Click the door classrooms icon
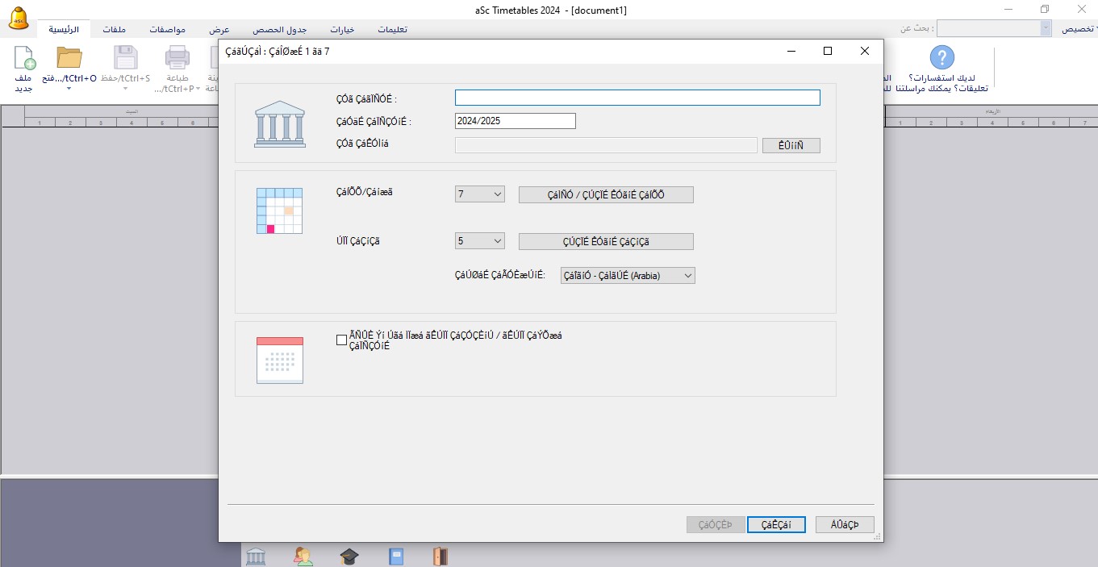 [x=440, y=556]
